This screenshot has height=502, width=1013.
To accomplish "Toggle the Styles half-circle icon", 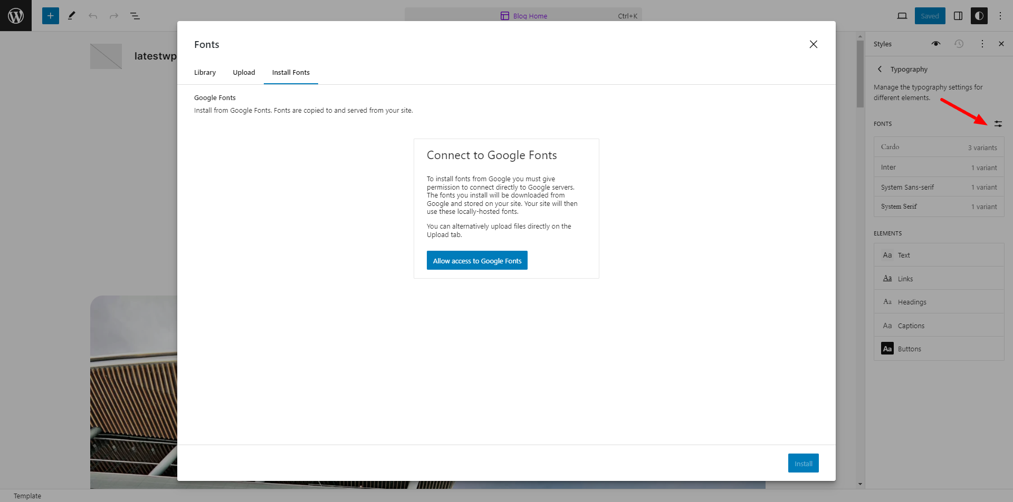I will [x=979, y=16].
